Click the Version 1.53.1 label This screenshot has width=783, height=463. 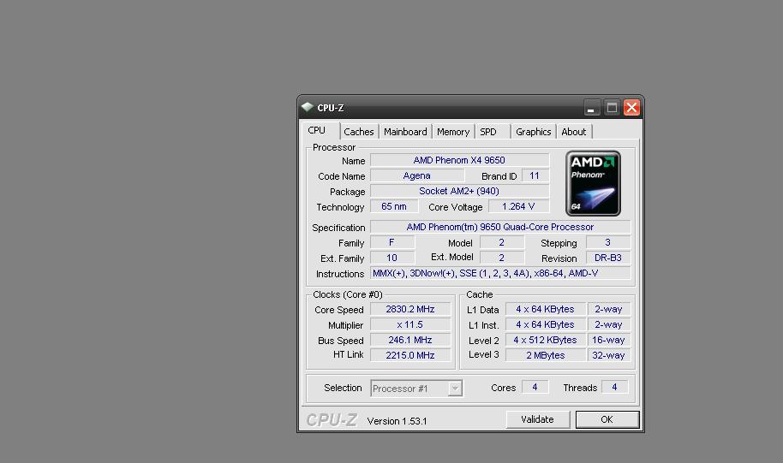click(397, 421)
